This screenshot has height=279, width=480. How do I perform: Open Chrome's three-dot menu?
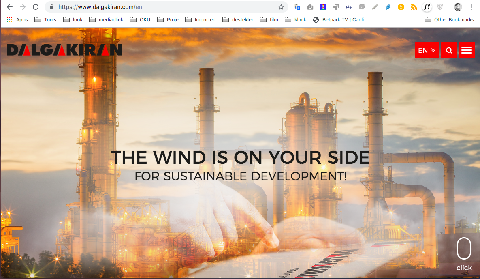pyautogui.click(x=471, y=7)
